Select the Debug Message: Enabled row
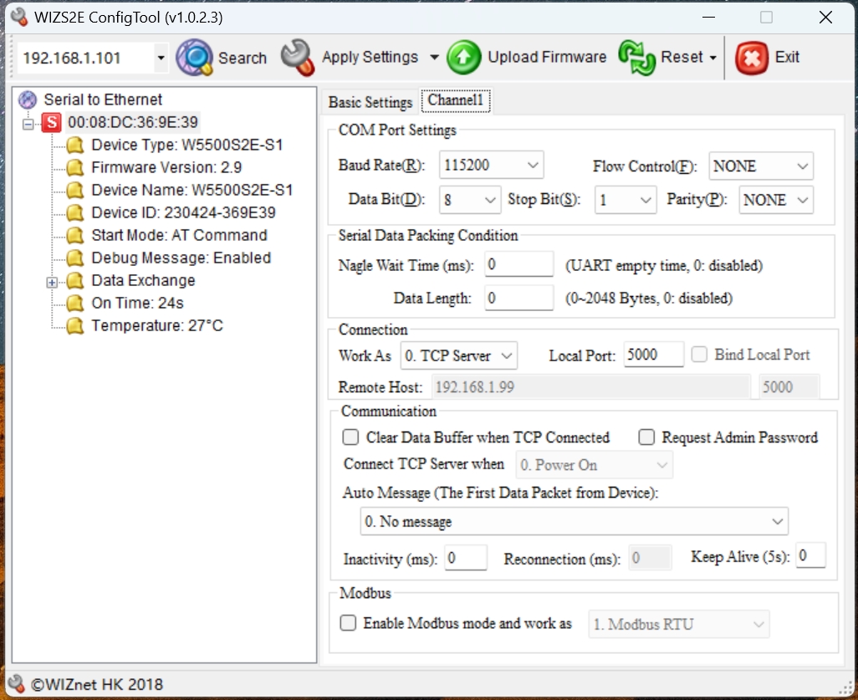The width and height of the screenshot is (858, 700). [181, 258]
